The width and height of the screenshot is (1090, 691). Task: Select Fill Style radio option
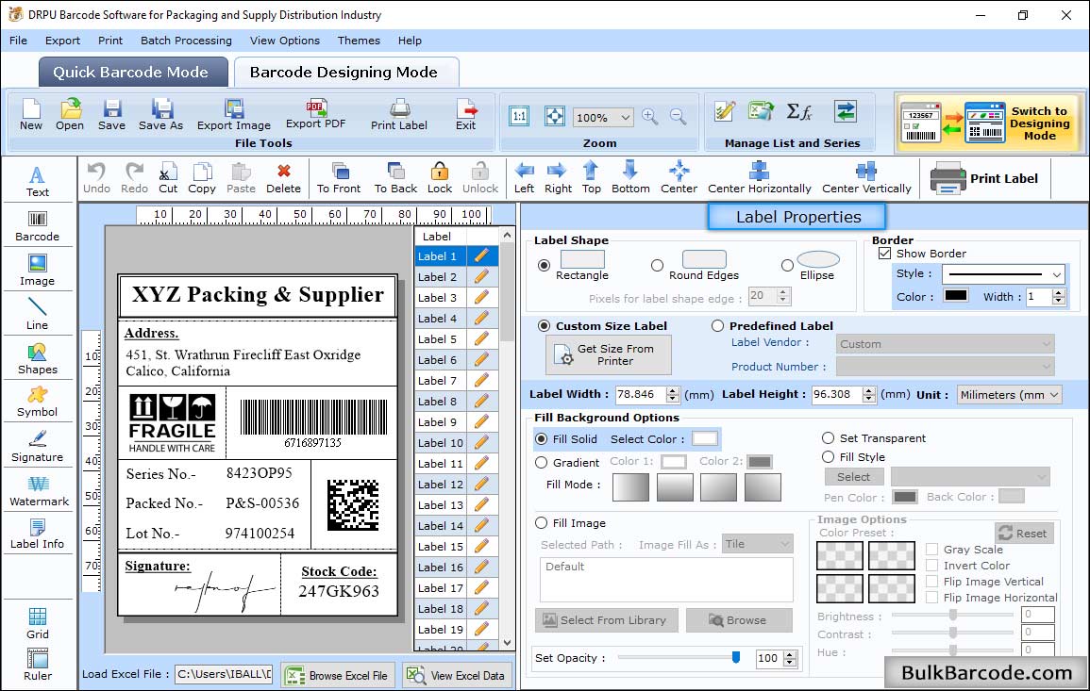point(828,457)
